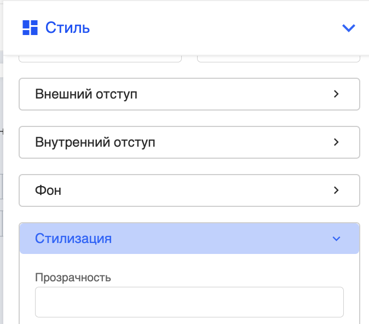Collapse Стилизация using its down chevron
This screenshot has height=324, width=369.
(336, 239)
